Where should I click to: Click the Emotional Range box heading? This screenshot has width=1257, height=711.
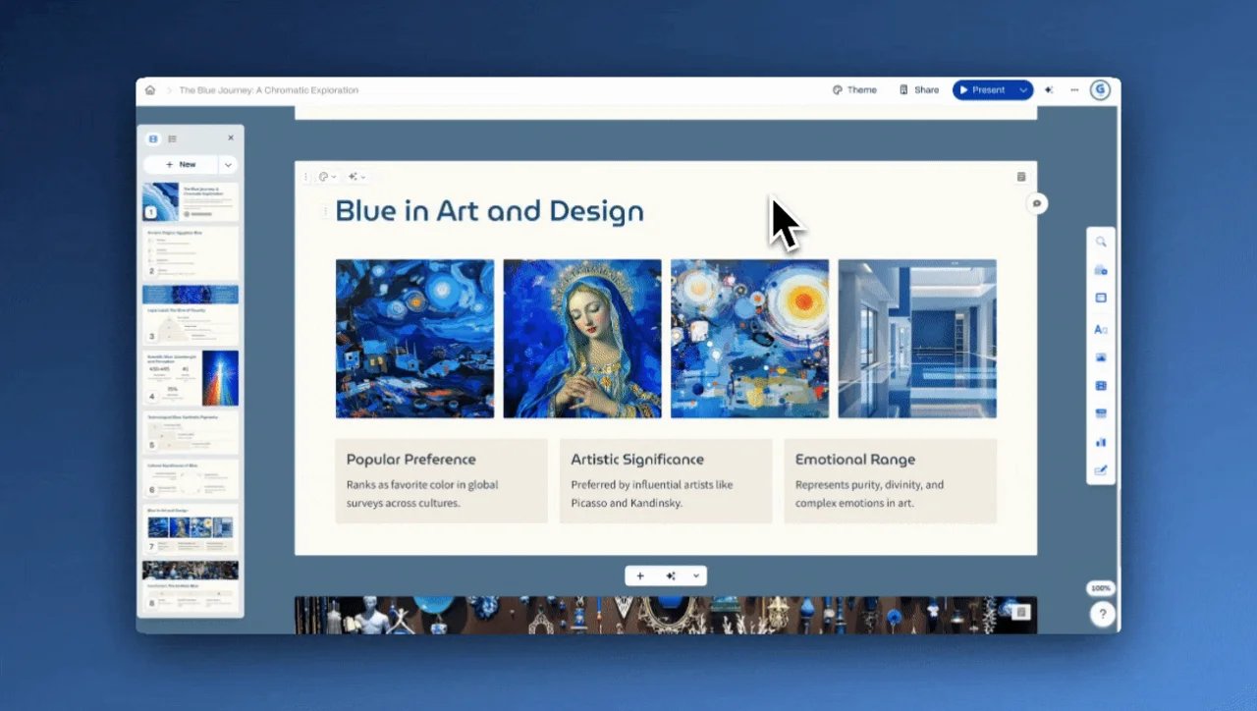click(855, 459)
